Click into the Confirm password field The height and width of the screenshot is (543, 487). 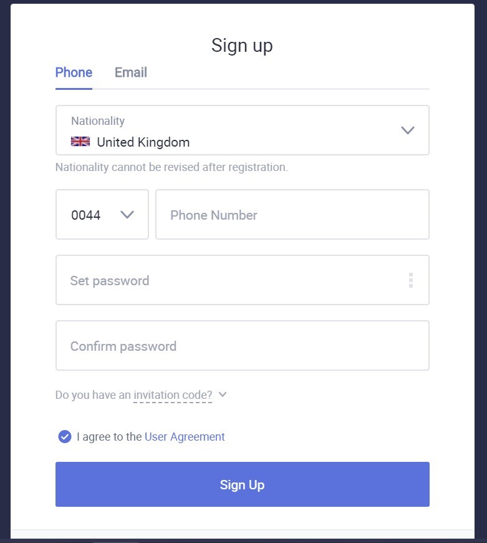click(x=243, y=346)
